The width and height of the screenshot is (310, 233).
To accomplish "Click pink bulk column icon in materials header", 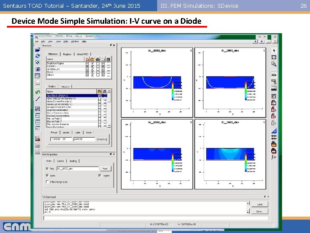I will coord(87,59).
